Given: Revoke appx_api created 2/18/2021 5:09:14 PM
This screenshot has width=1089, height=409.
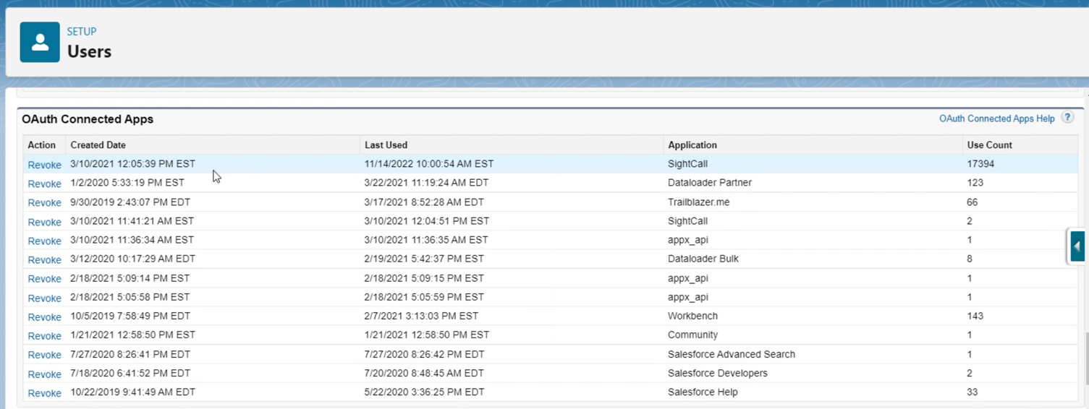Looking at the screenshot, I should point(44,278).
